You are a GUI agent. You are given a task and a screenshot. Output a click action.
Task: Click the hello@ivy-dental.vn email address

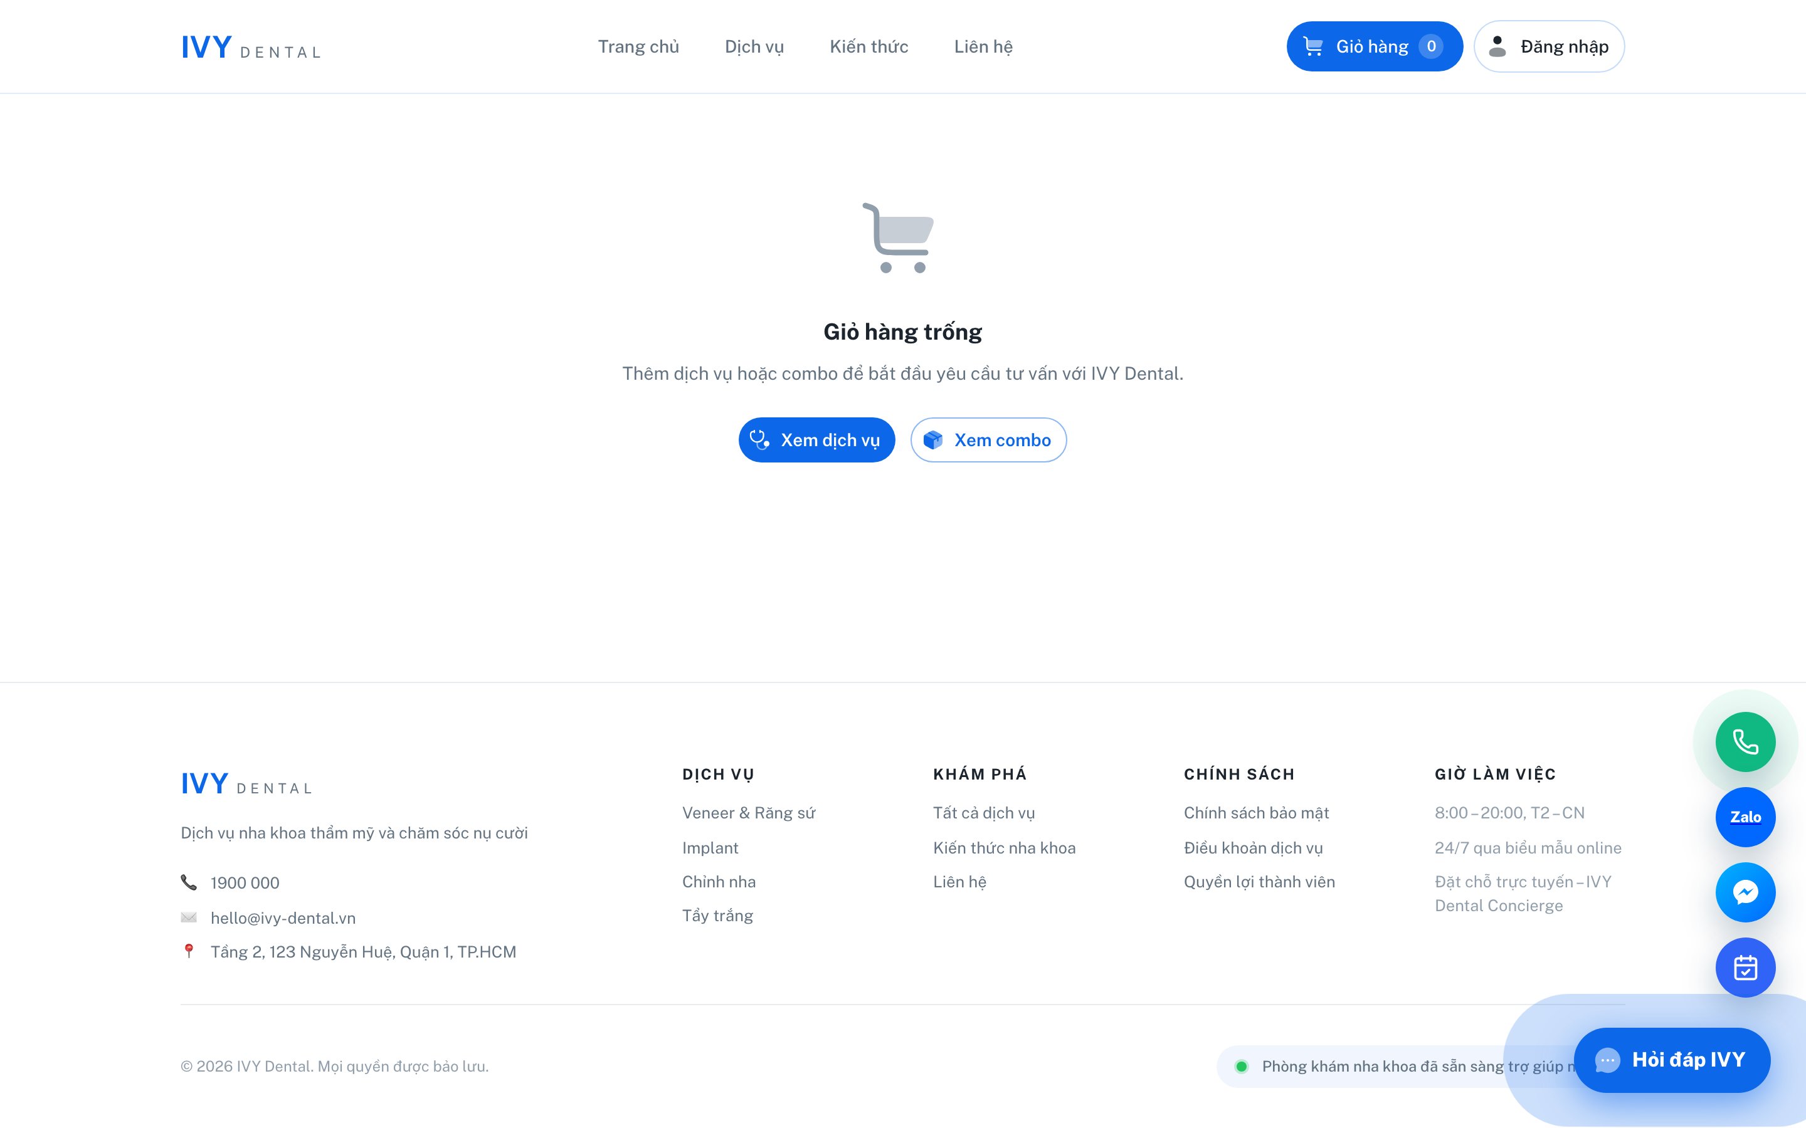(283, 918)
